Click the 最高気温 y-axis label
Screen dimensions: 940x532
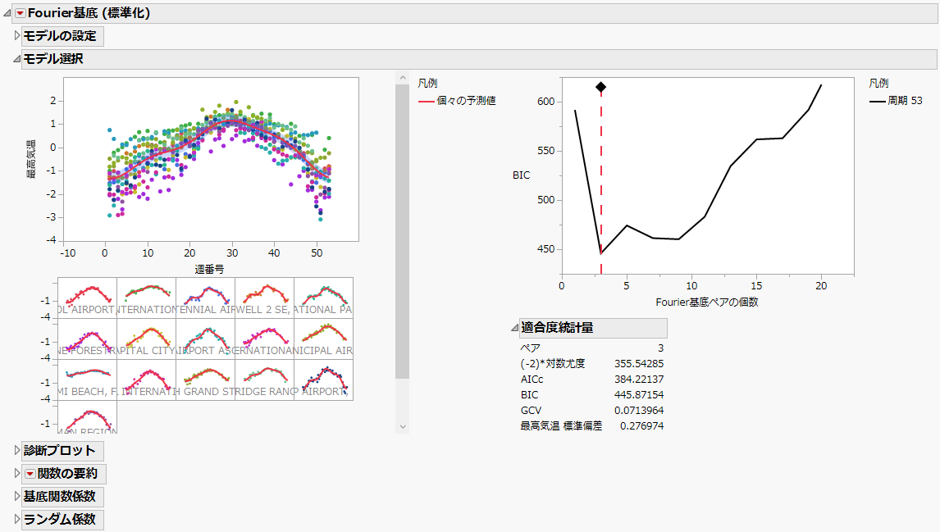[30, 159]
